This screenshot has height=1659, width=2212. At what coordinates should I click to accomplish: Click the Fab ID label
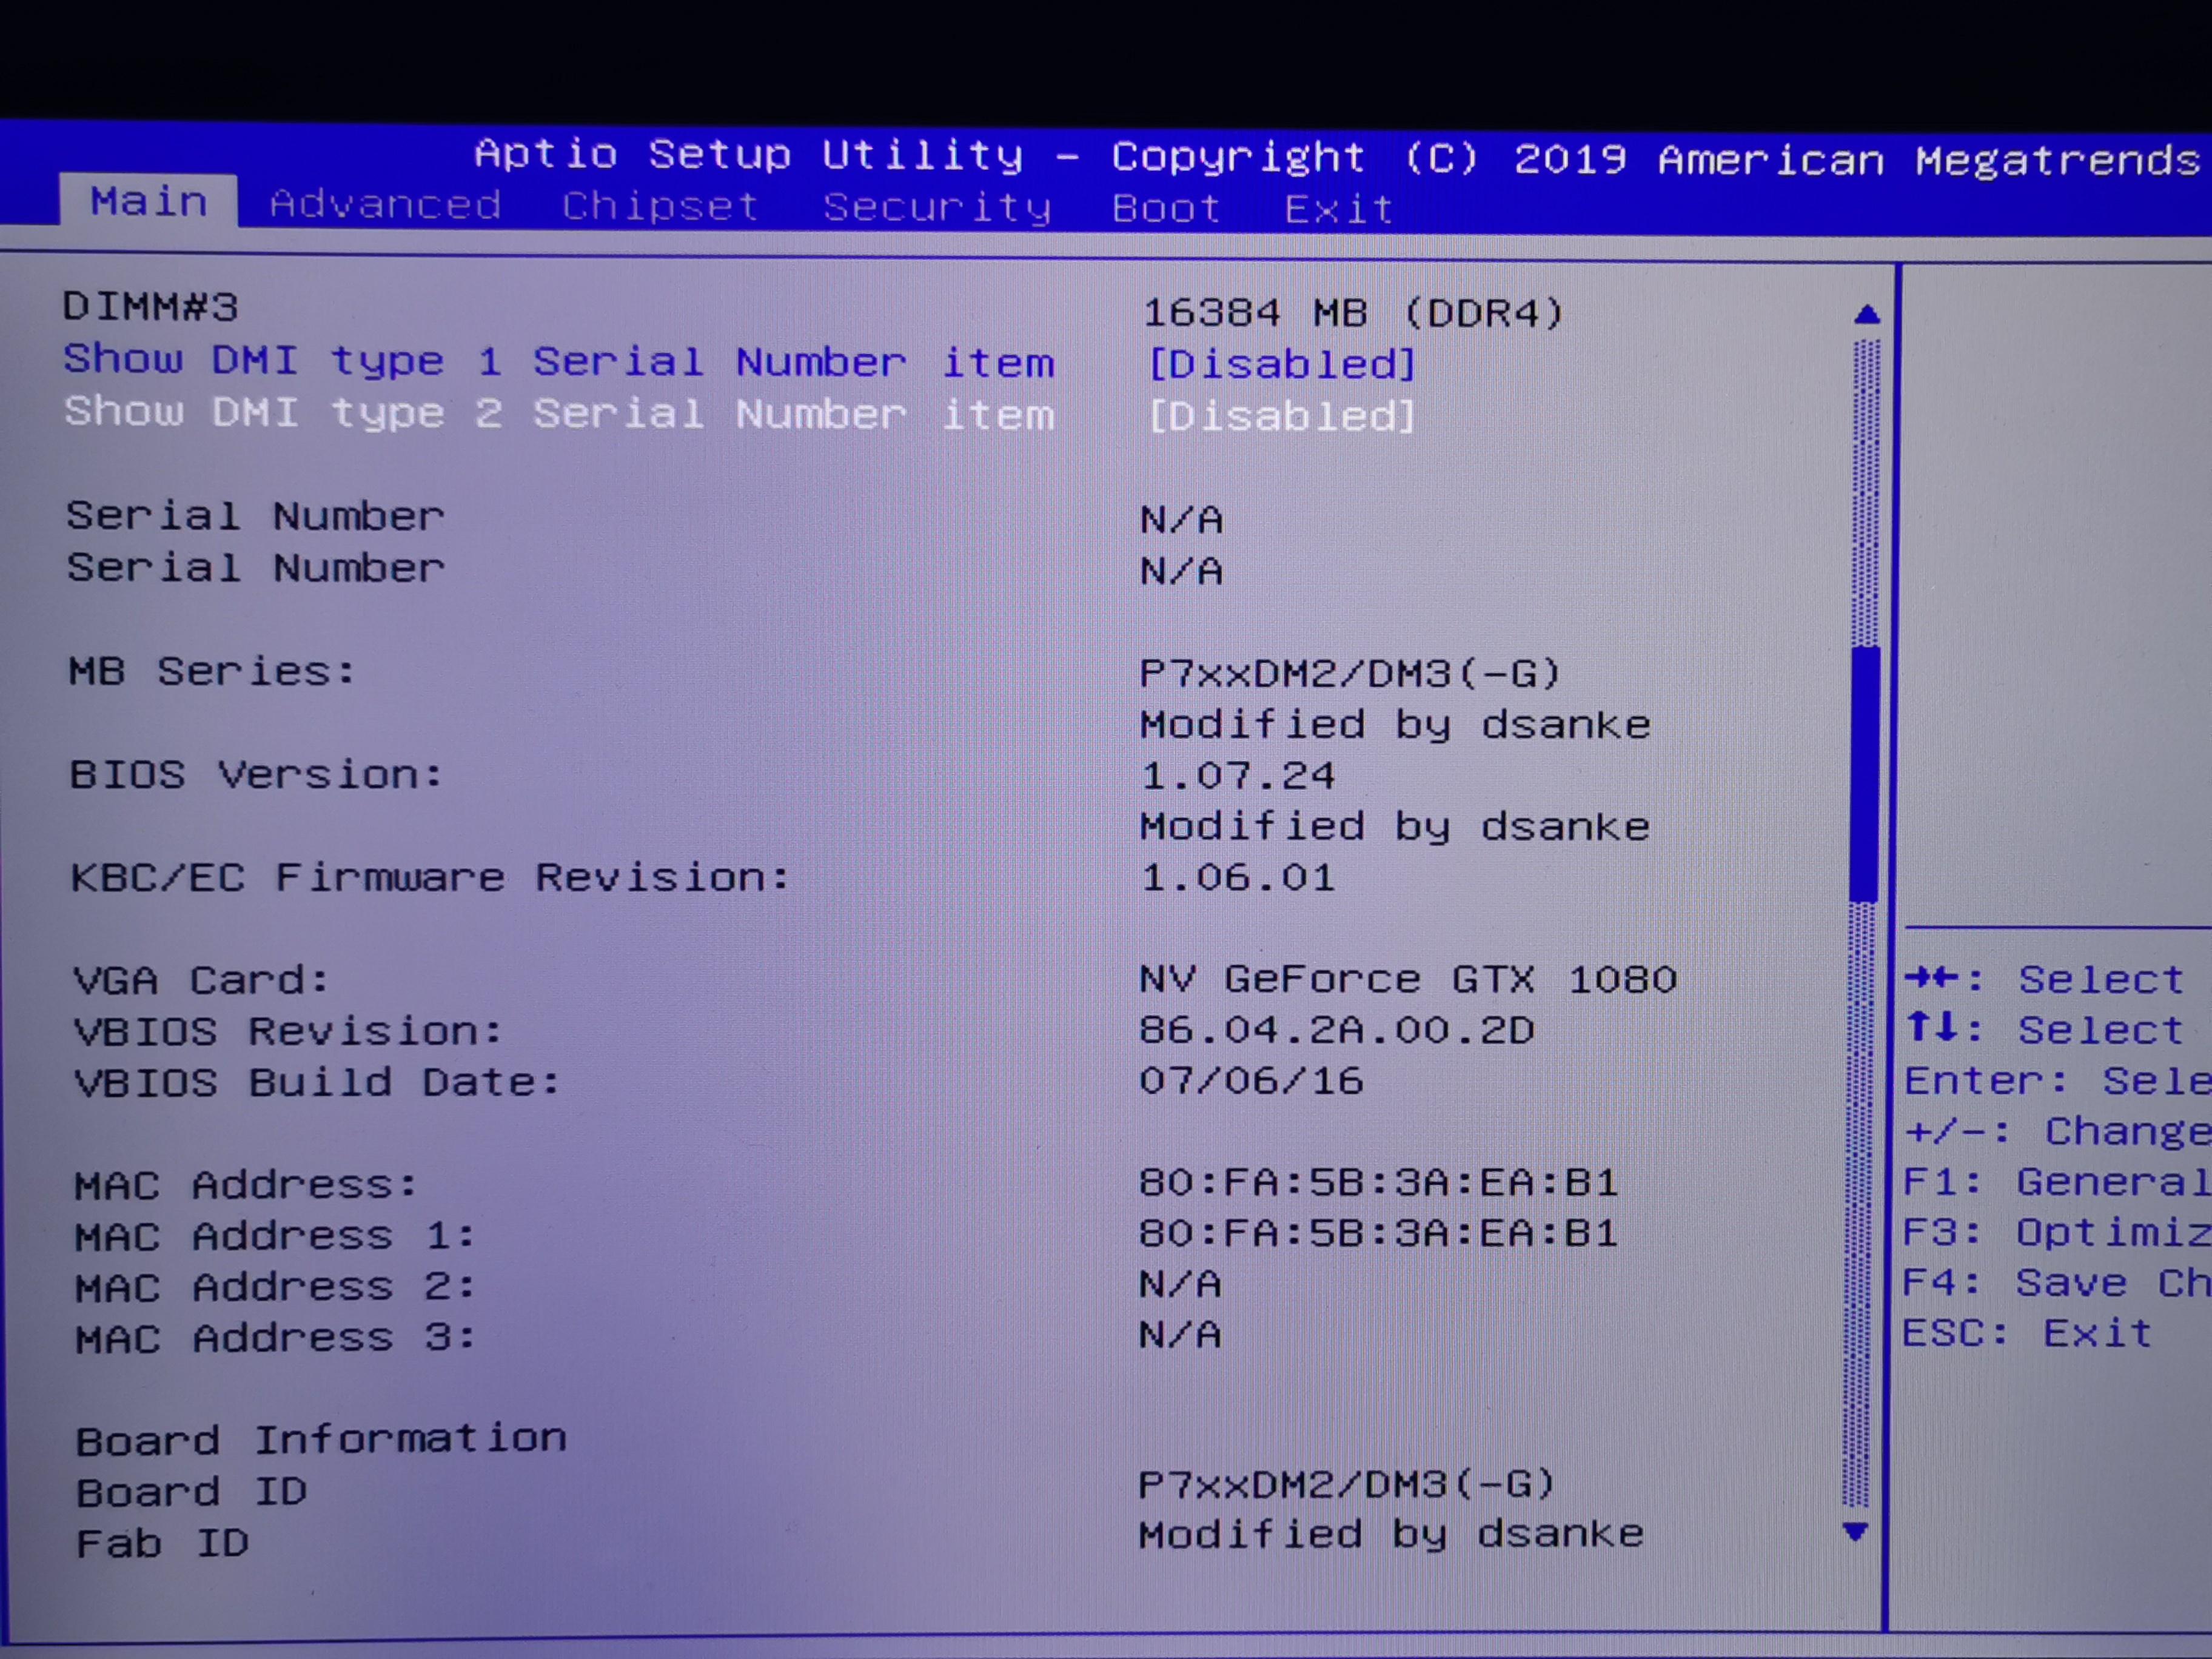162,1543
